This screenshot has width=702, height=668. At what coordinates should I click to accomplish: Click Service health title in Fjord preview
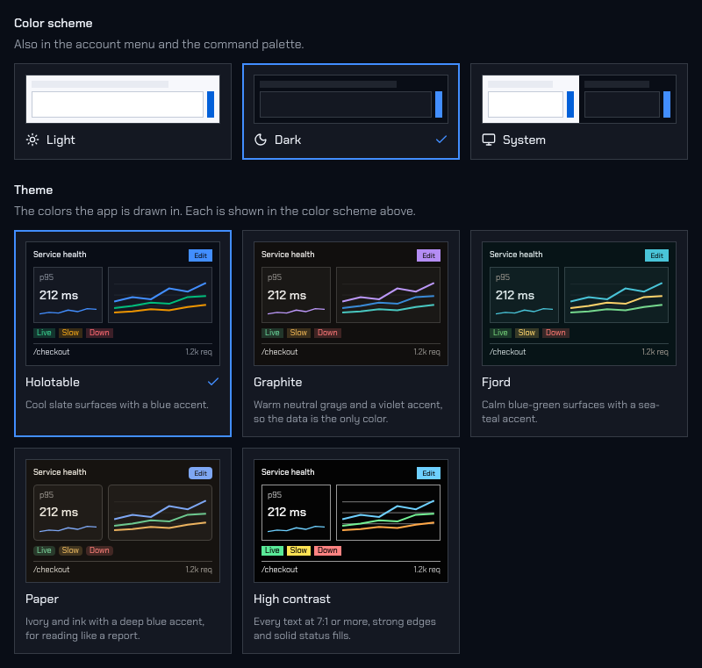tap(516, 255)
